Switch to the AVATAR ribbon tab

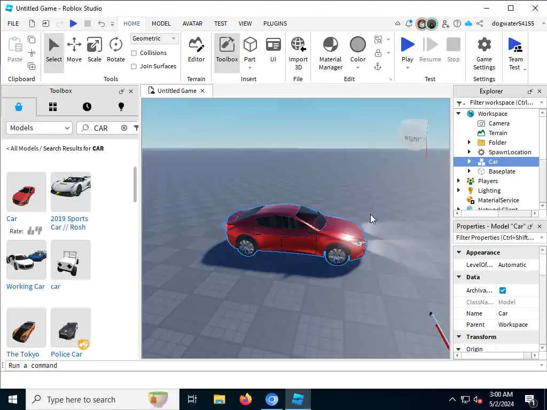tap(192, 23)
